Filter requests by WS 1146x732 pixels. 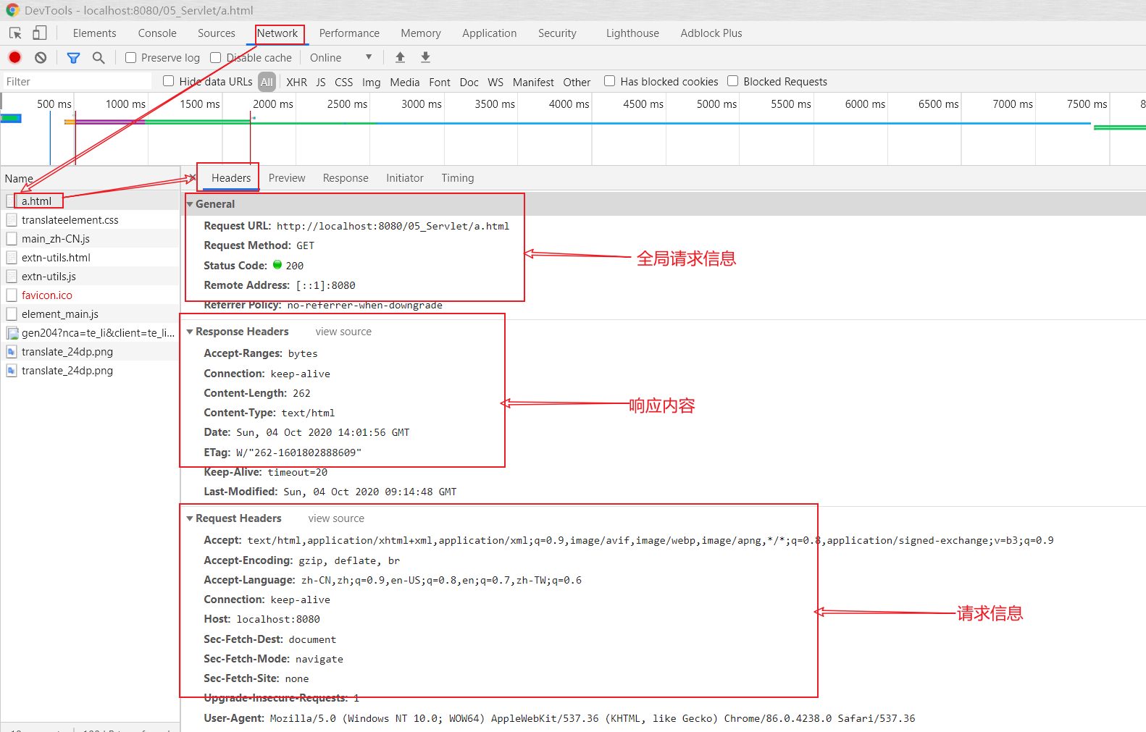click(495, 83)
